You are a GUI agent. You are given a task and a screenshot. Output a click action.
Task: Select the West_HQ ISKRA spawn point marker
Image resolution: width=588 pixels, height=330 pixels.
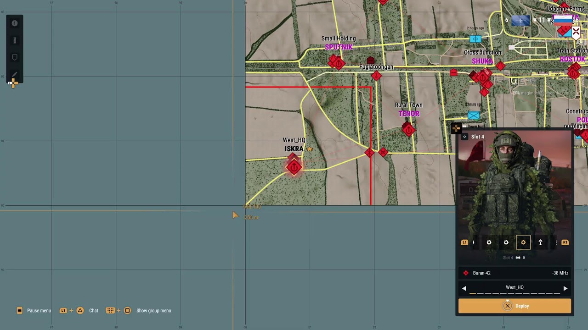[x=294, y=167]
